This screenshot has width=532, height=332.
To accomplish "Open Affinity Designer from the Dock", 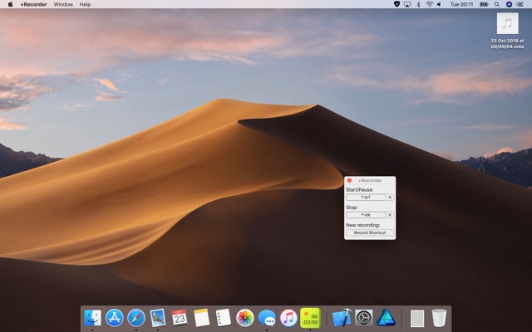I will pos(386,318).
